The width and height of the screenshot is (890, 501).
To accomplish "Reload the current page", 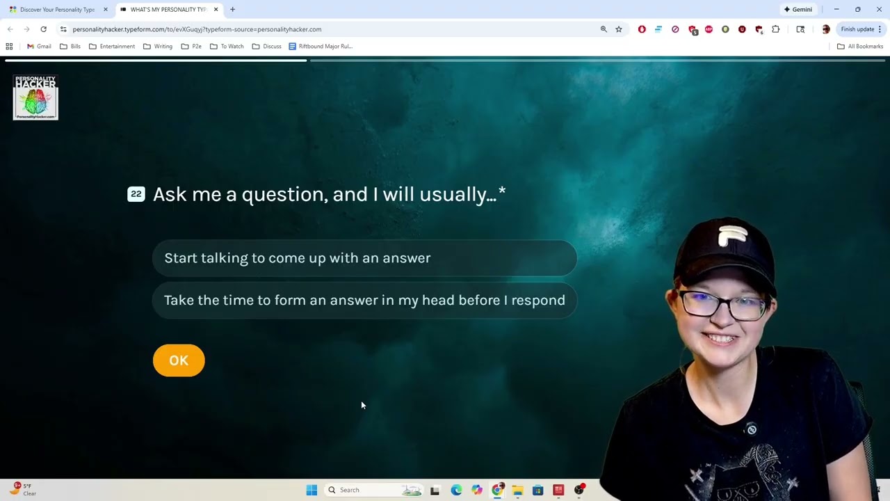I will tap(43, 29).
